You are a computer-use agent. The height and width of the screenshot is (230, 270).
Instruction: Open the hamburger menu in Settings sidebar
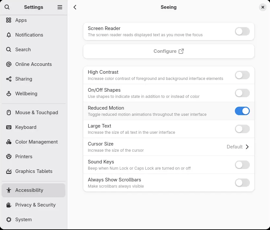coord(60,7)
